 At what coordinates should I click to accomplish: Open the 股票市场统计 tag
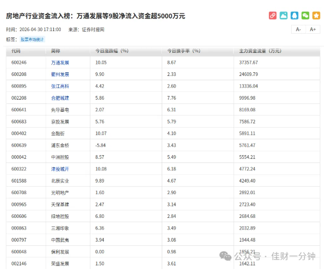pyautogui.click(x=32, y=40)
